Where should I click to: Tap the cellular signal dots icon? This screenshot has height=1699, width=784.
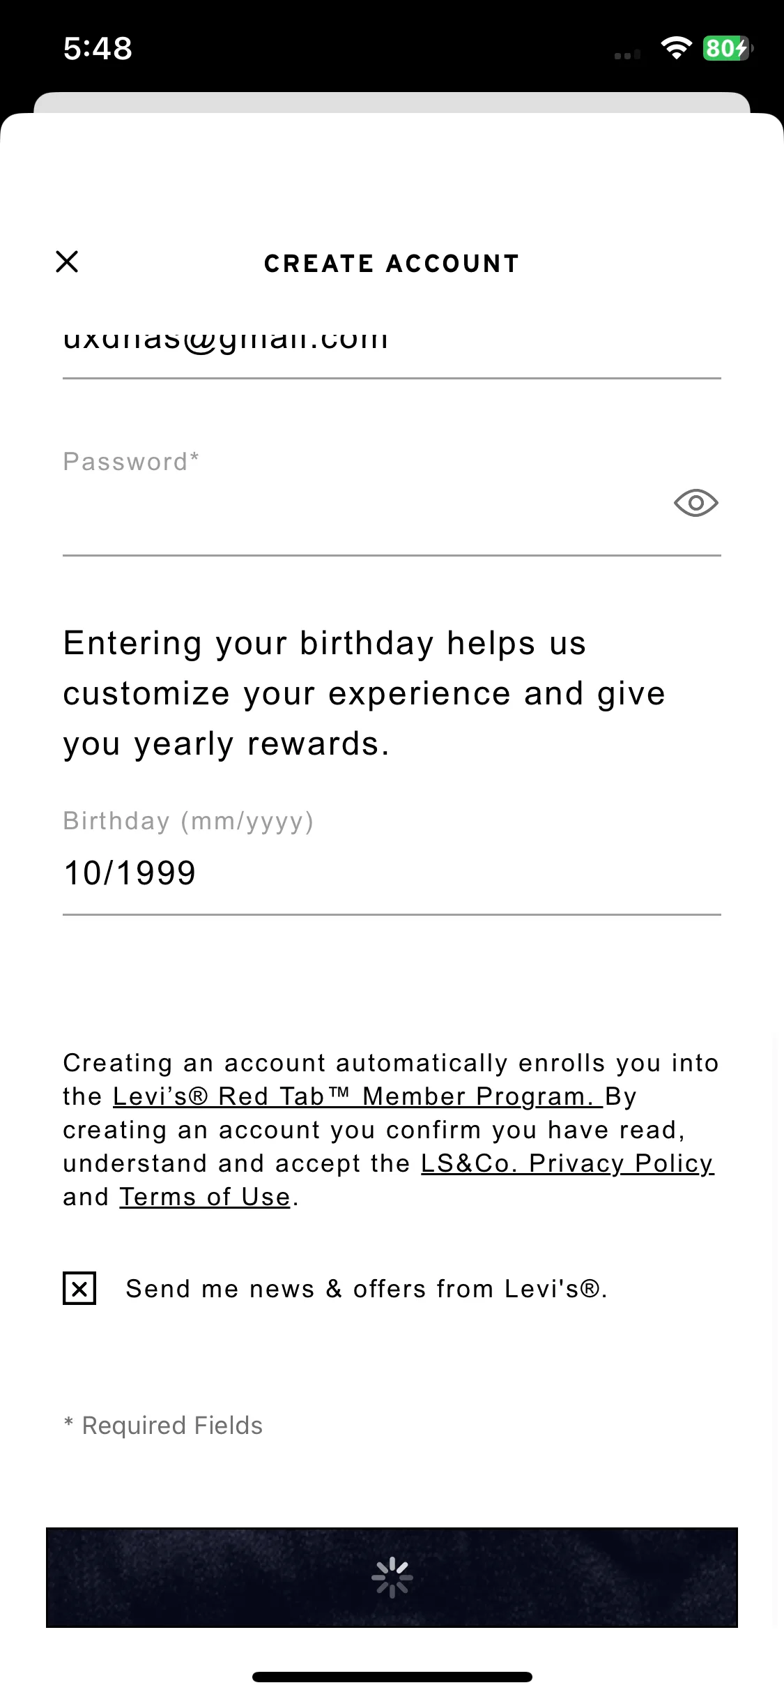(627, 55)
